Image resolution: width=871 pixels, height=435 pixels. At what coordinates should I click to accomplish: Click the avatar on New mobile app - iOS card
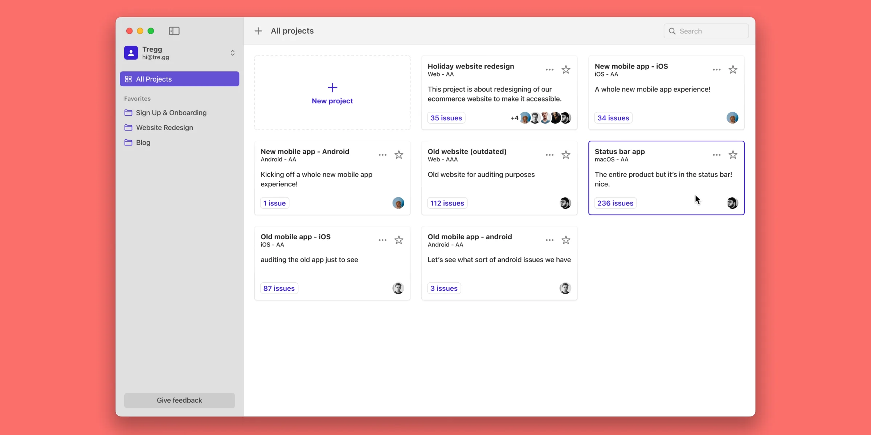732,117
